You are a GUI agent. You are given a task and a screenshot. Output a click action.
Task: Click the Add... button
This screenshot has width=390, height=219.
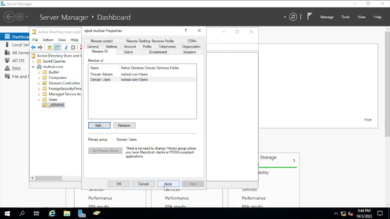(x=99, y=125)
